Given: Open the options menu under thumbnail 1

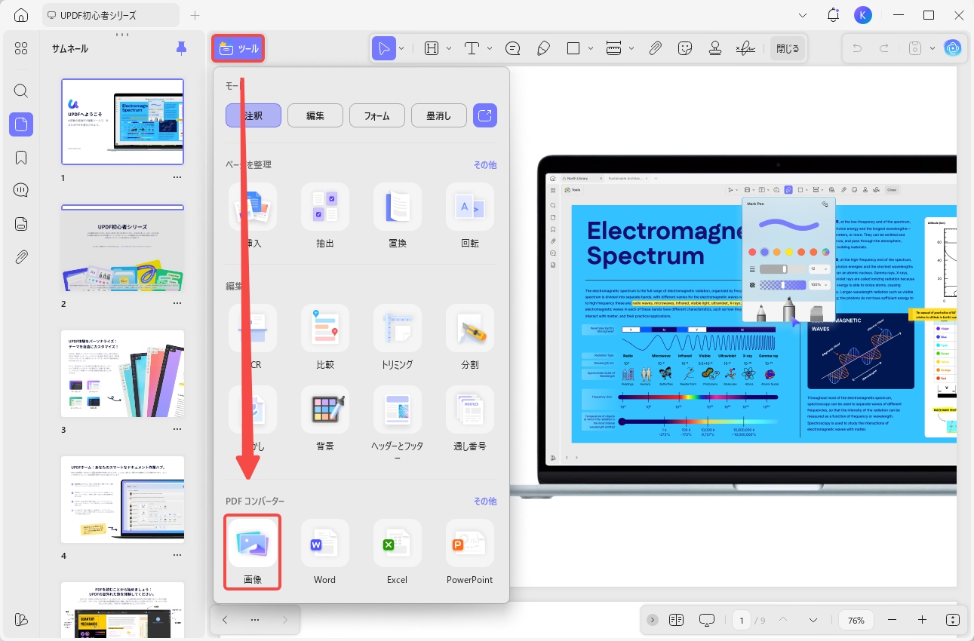Looking at the screenshot, I should click(177, 177).
